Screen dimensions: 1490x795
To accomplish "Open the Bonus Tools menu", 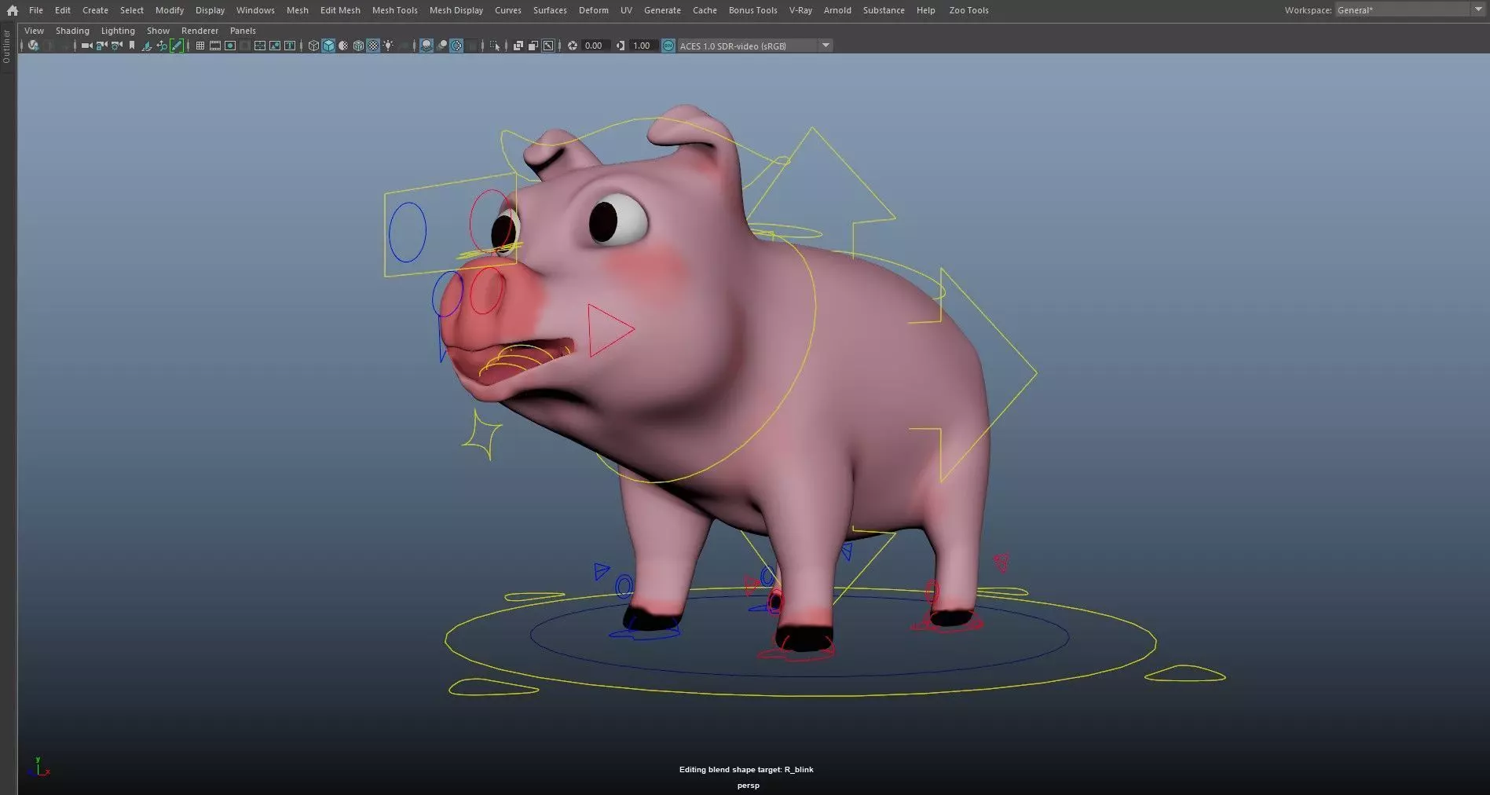I will [752, 10].
